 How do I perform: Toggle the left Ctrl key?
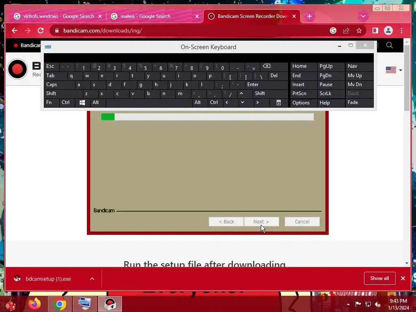[67, 102]
